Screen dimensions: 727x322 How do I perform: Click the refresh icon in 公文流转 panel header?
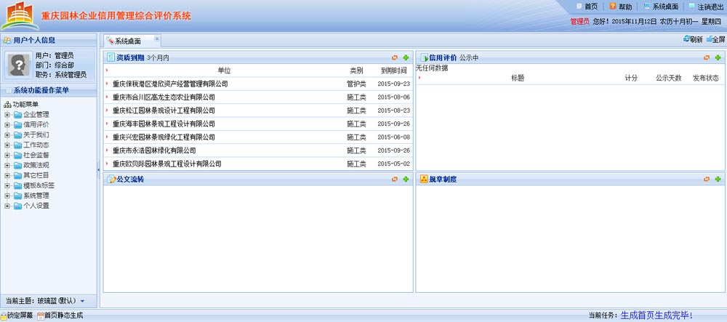[395, 180]
